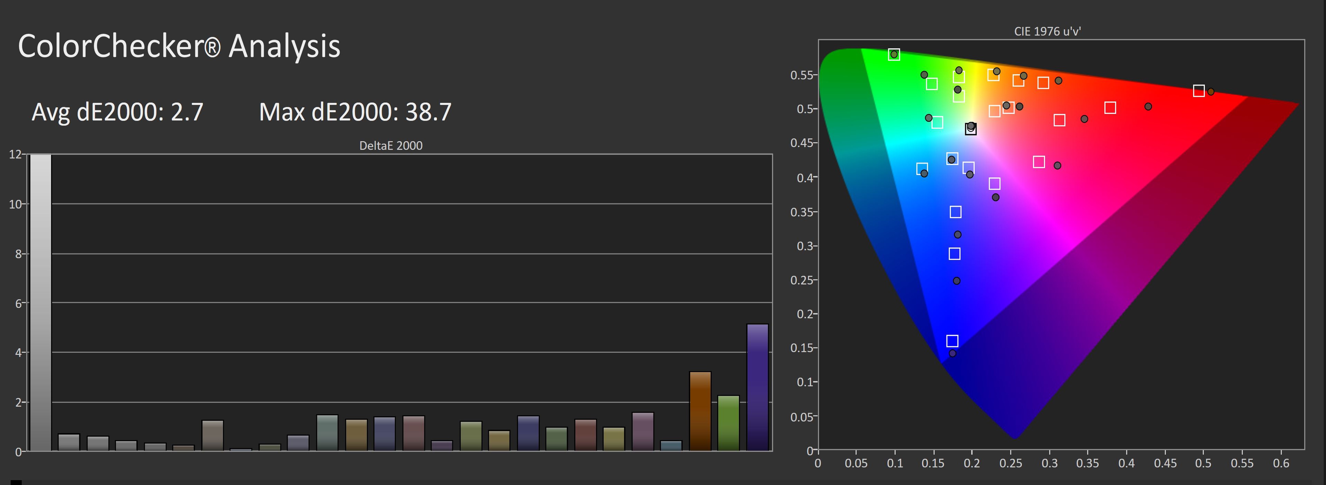The image size is (1326, 485).
Task: Click the tallest purple bar at far right
Action: (x=757, y=387)
